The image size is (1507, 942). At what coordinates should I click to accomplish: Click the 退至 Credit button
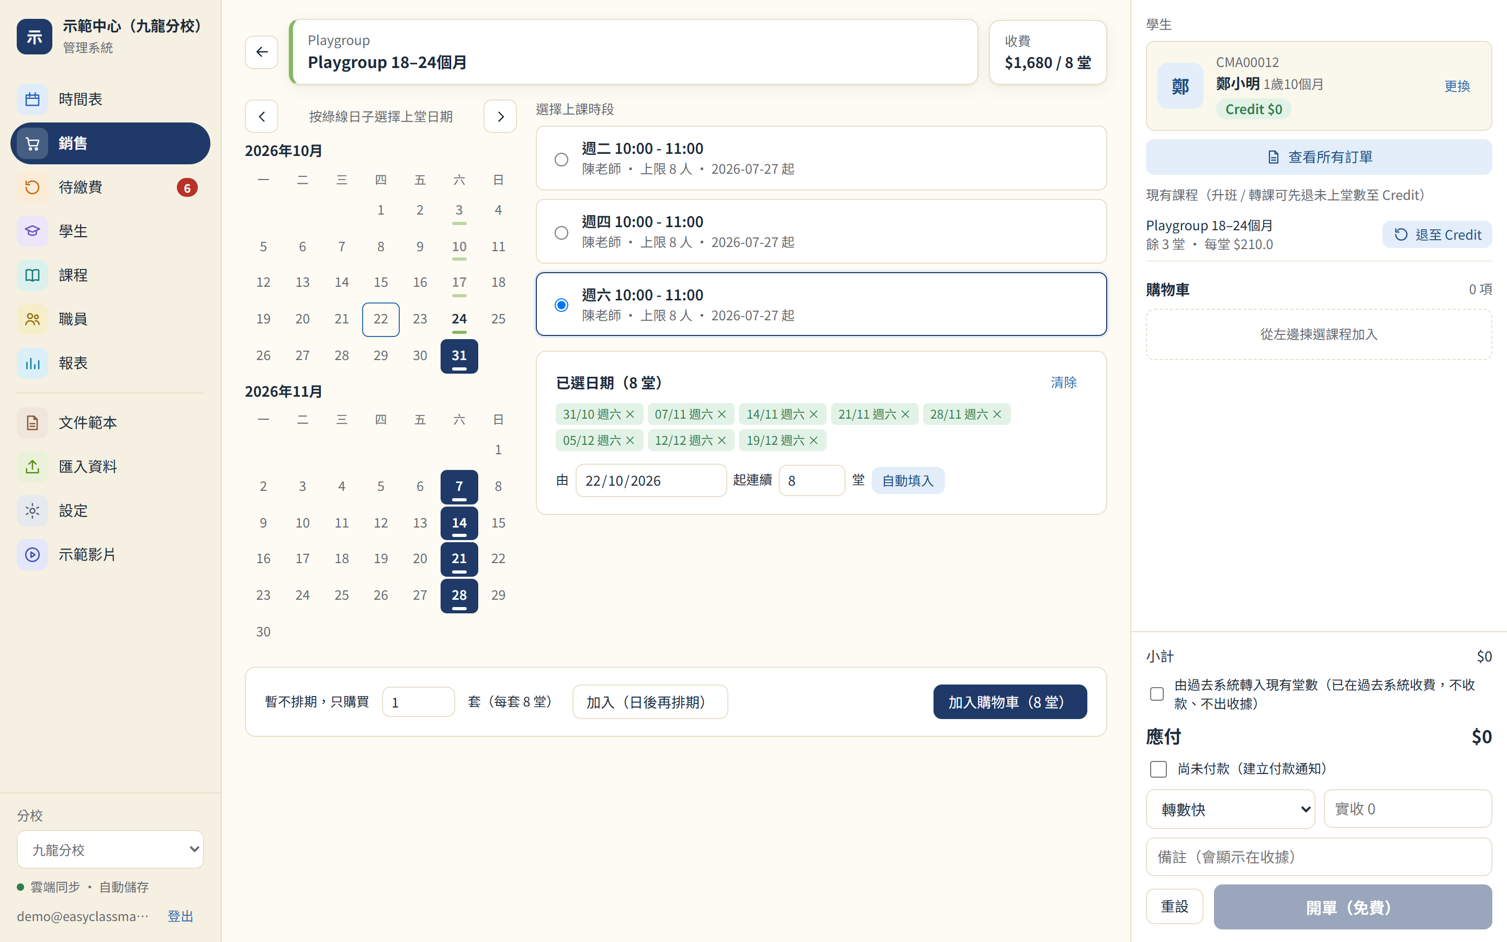click(x=1437, y=234)
